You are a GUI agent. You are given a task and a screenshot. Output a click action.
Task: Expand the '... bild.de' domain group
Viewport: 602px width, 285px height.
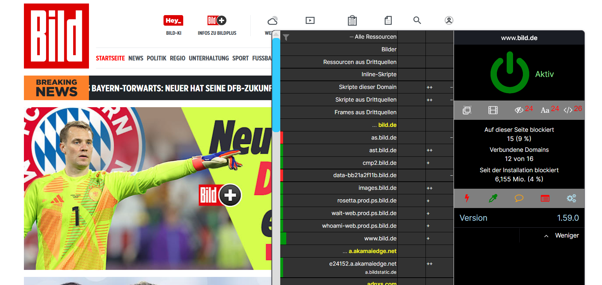coord(384,125)
